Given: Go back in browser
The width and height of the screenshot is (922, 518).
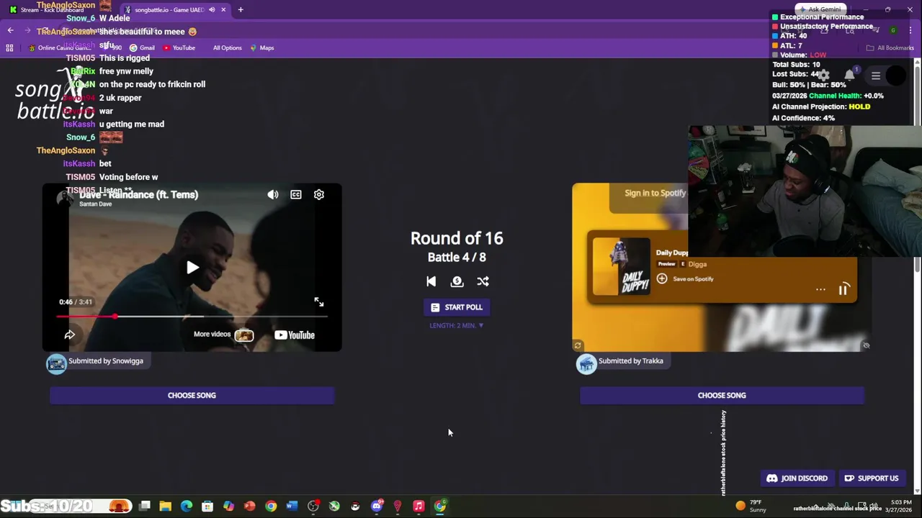Looking at the screenshot, I should coord(10,30).
